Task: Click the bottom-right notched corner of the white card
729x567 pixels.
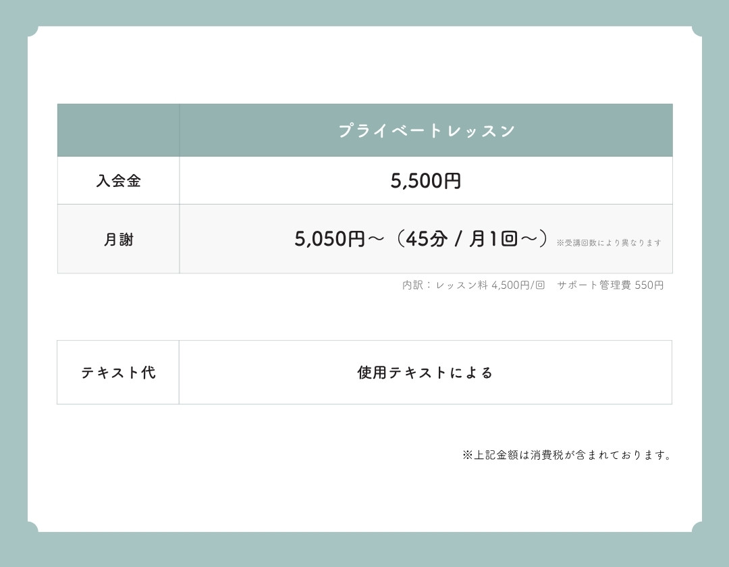Action: pos(697,527)
